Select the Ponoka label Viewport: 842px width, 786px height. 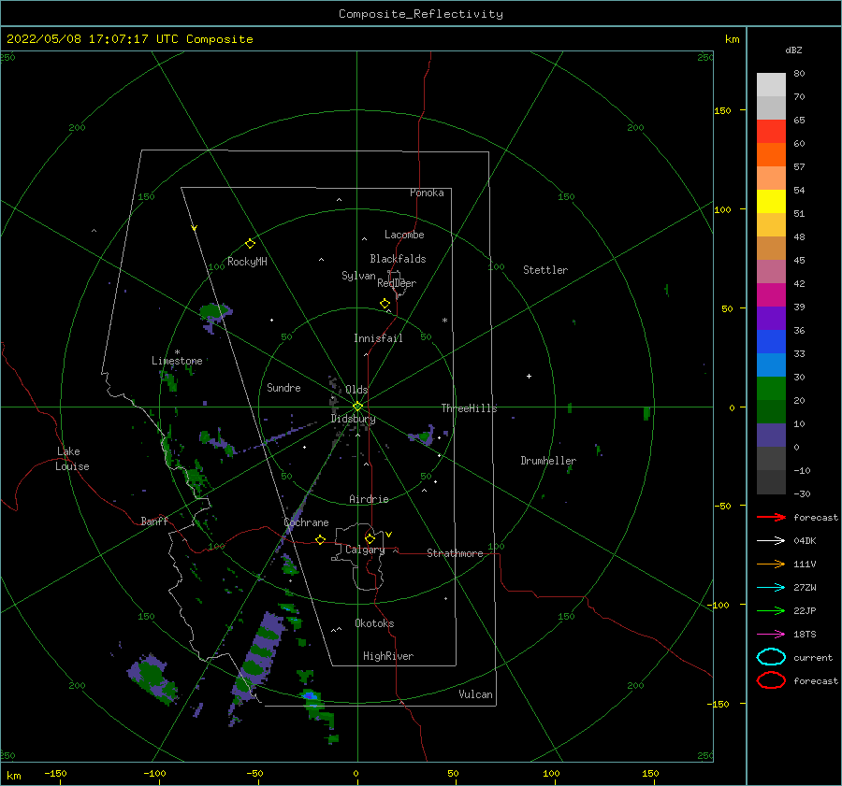coord(427,193)
